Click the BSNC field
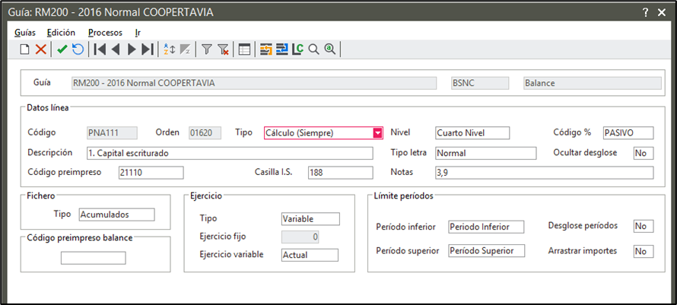Image resolution: width=677 pixels, height=305 pixels. [480, 83]
